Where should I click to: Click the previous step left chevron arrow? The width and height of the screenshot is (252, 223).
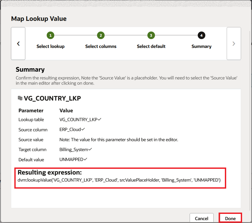pos(18,44)
